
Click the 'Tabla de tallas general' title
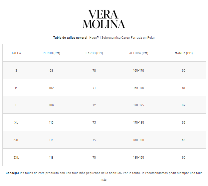click(x=70, y=38)
